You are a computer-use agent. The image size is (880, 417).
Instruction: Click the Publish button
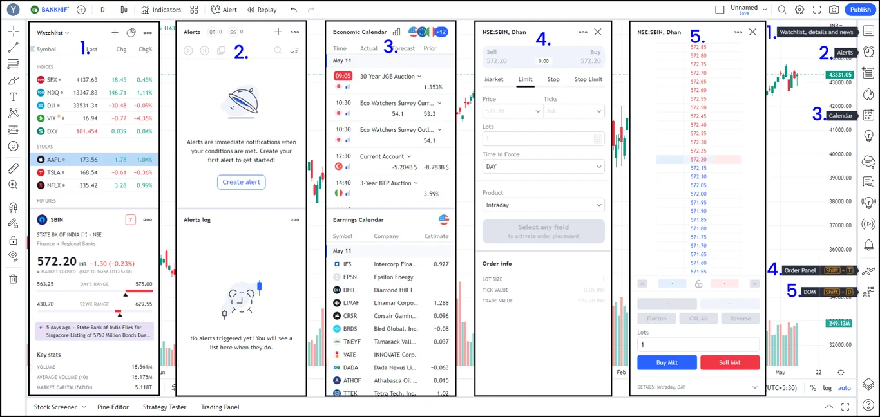click(861, 10)
